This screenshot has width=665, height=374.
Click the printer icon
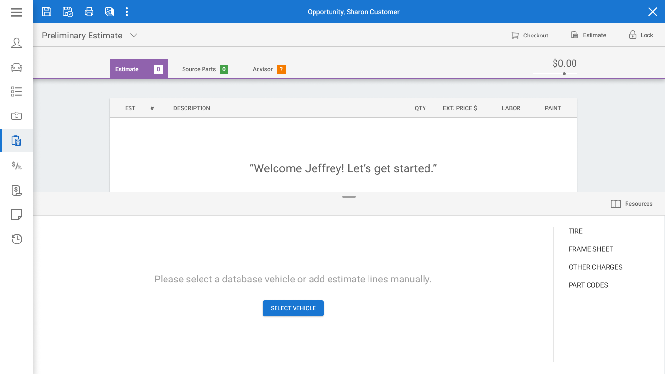(x=89, y=12)
